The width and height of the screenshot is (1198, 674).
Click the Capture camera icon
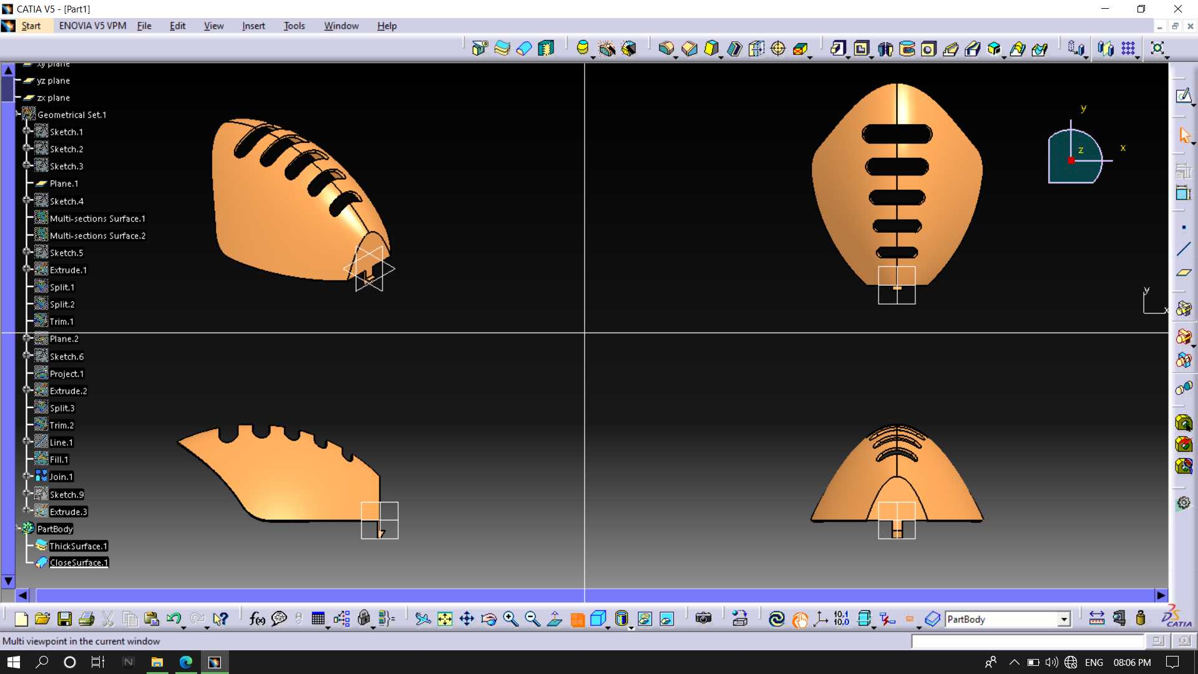[x=703, y=618]
